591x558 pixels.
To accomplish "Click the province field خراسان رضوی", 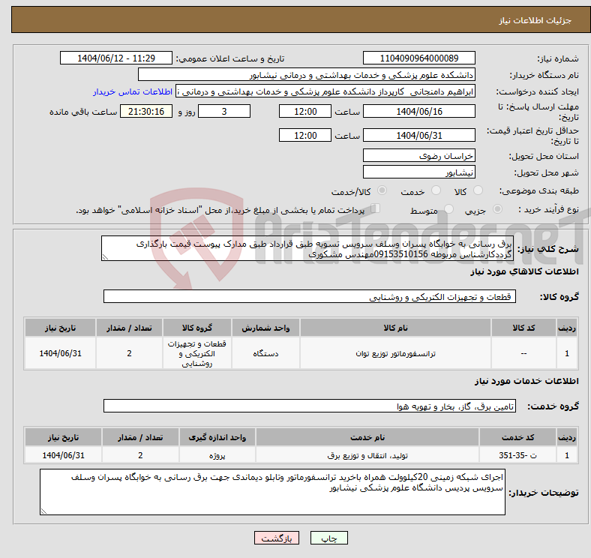I will click(418, 155).
